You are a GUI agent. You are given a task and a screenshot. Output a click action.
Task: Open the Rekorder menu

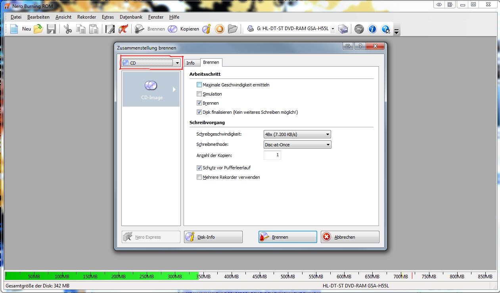[87, 17]
